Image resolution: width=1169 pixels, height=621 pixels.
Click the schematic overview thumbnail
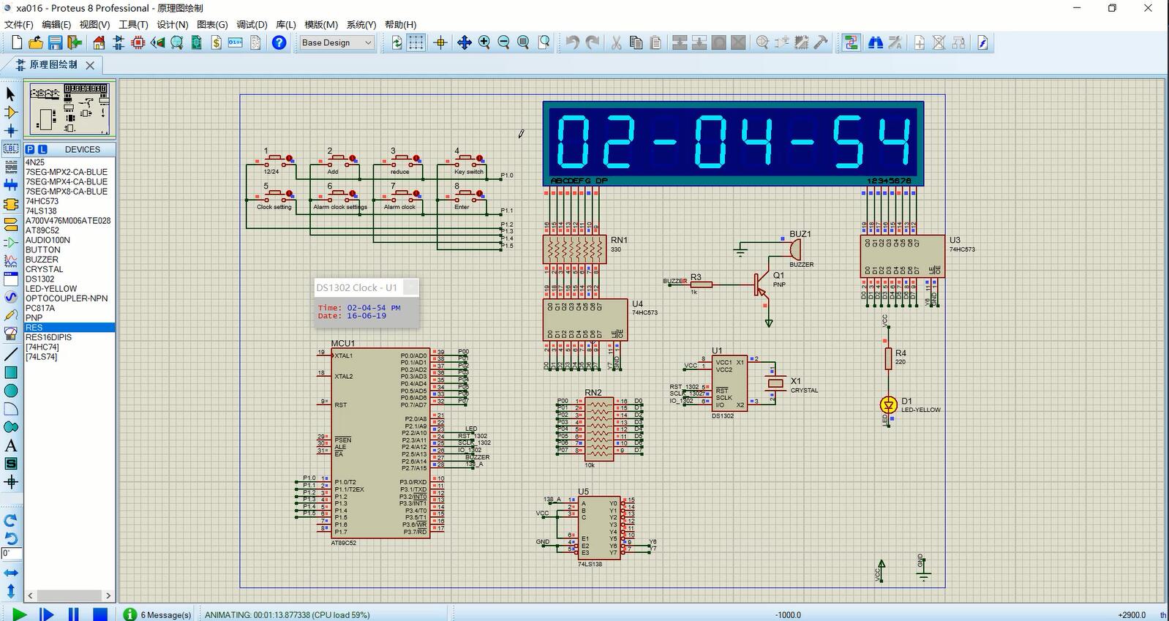tap(70, 109)
